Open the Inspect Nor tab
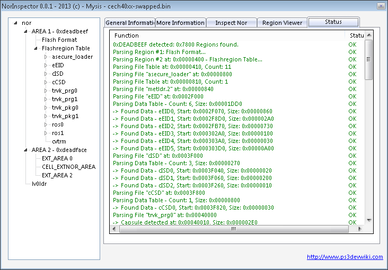Image resolution: width=388 pixels, height=270 pixels. pyautogui.click(x=231, y=23)
